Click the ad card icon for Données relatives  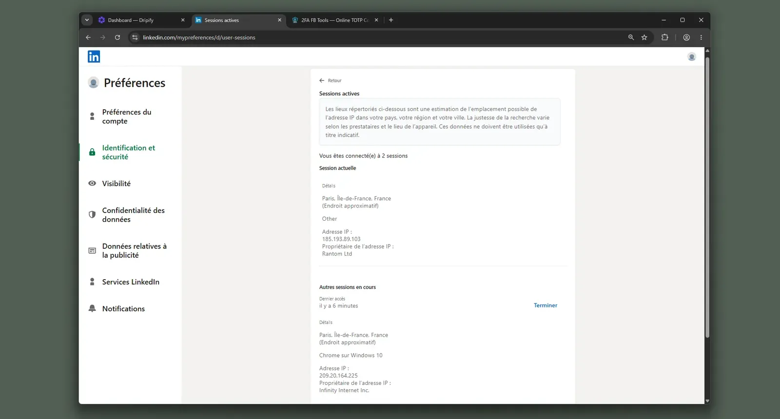[92, 250]
